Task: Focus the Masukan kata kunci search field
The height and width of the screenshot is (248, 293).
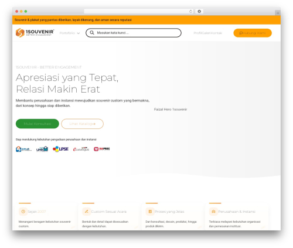Action: [x=134, y=33]
